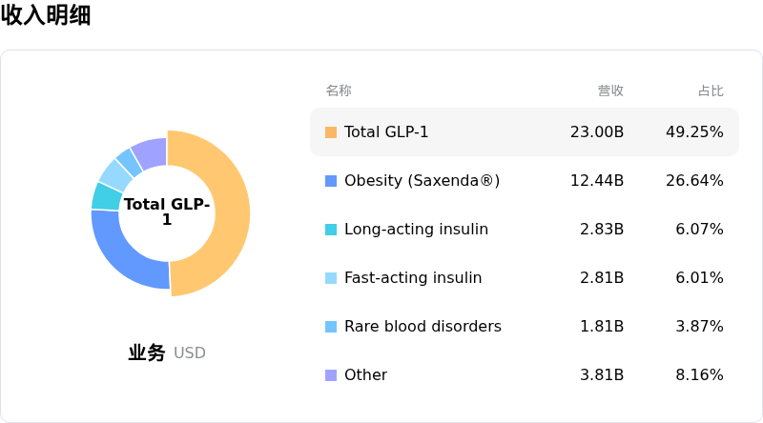Viewport: 763px width, 423px height.
Task: Click the purple Other legend swatch
Action: [x=331, y=375]
